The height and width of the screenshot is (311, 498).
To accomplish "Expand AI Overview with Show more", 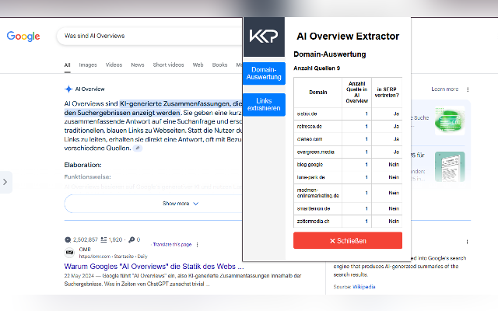I will [x=181, y=204].
